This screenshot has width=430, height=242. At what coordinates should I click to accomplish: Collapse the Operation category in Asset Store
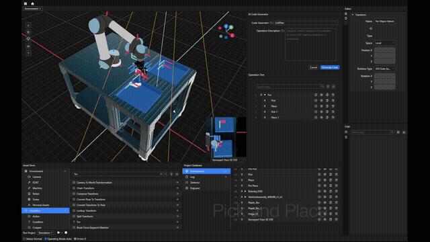coord(65,210)
